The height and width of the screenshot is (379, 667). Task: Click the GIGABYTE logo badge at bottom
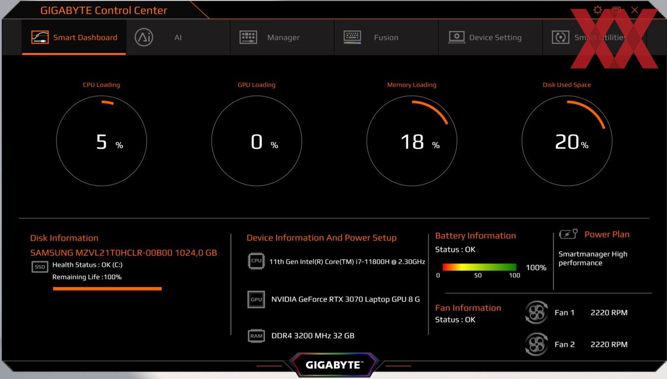(x=333, y=365)
